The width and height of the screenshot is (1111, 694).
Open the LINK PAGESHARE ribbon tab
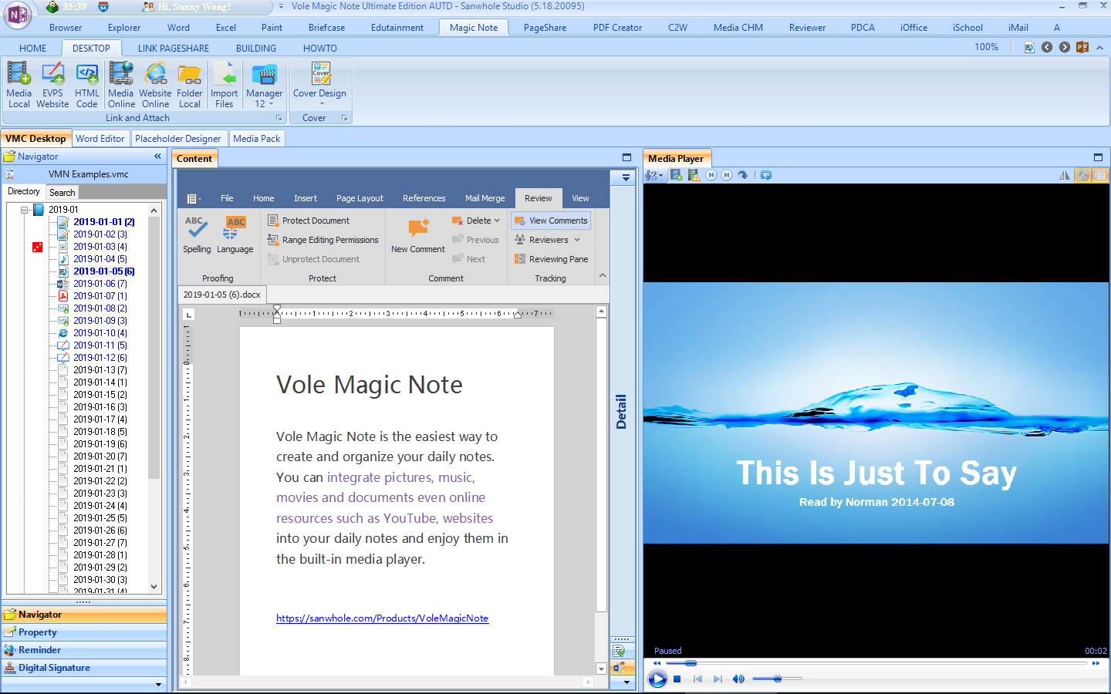[x=173, y=48]
